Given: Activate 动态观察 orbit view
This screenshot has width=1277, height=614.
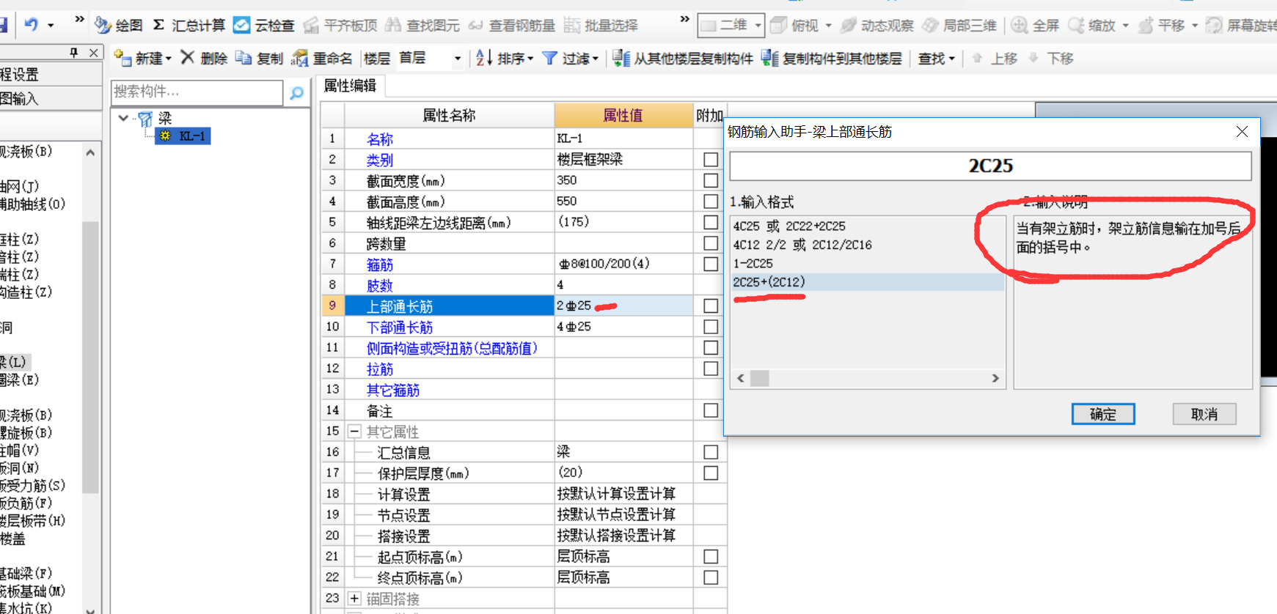Looking at the screenshot, I should tap(877, 25).
